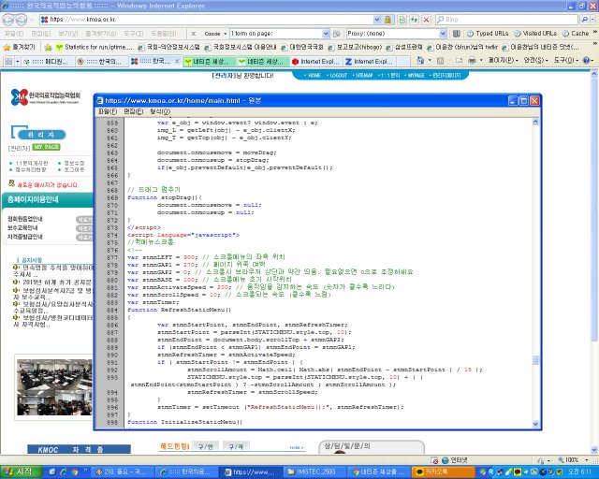The height and width of the screenshot is (479, 599).
Task: Click the Typed URLs toolbar item
Action: [x=488, y=34]
